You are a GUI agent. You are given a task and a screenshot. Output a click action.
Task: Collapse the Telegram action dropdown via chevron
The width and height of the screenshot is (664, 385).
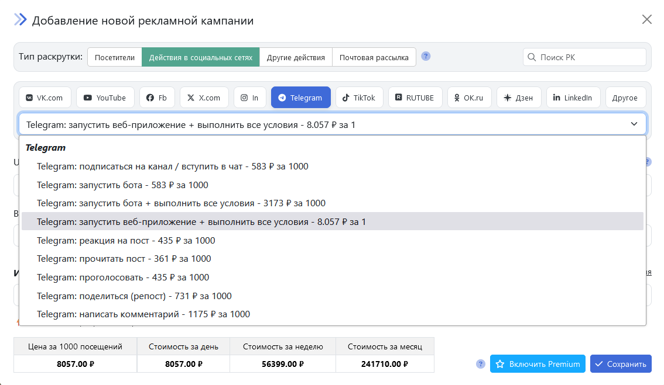634,124
